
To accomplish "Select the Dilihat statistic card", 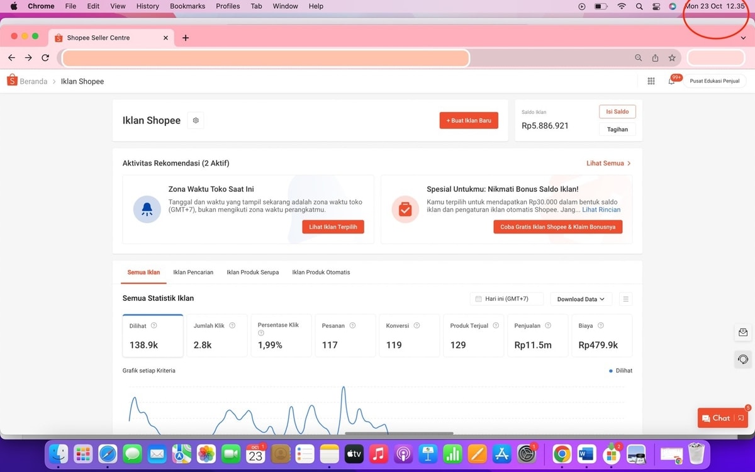I will click(x=153, y=336).
